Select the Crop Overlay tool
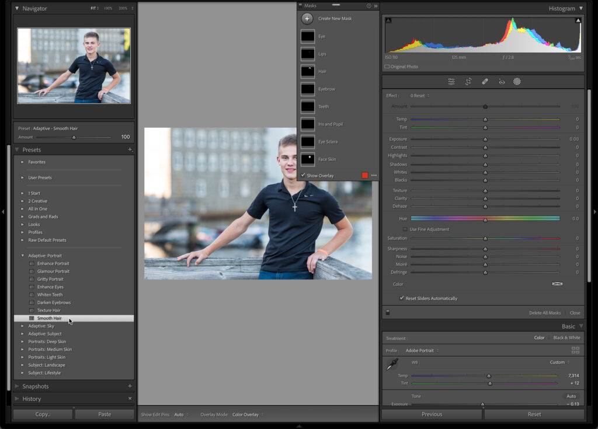This screenshot has height=429, width=598. click(468, 82)
